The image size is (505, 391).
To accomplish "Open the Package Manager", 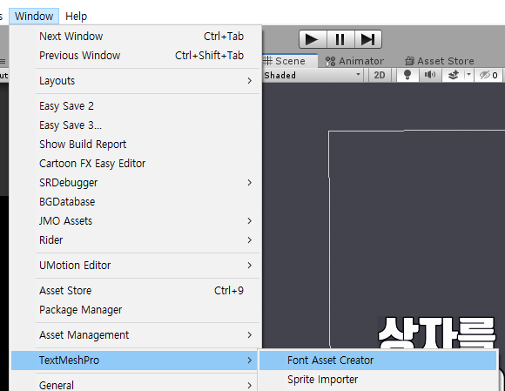I will click(135, 310).
